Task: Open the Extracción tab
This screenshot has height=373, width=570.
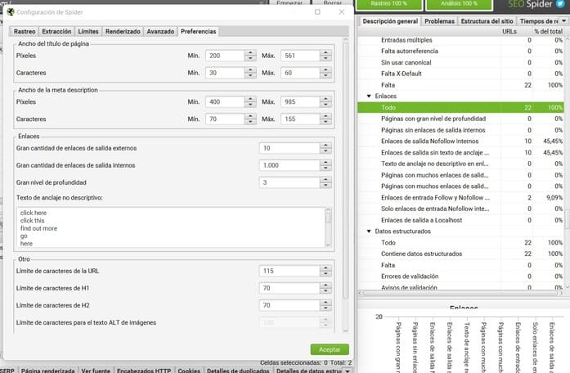Action: click(56, 32)
